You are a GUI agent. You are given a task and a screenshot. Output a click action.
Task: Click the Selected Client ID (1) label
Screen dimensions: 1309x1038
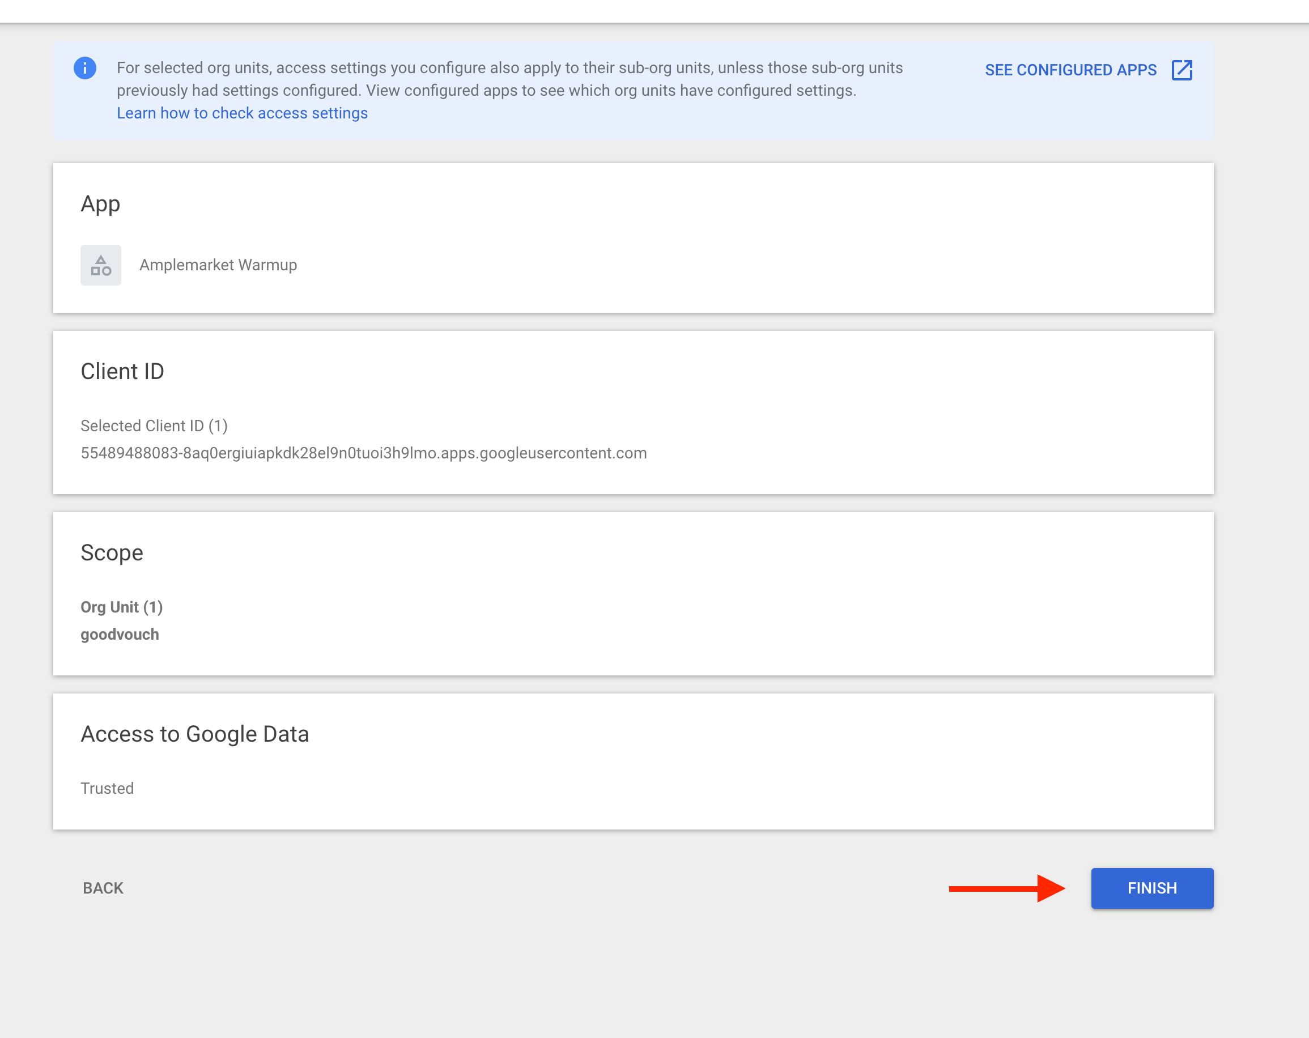point(154,426)
